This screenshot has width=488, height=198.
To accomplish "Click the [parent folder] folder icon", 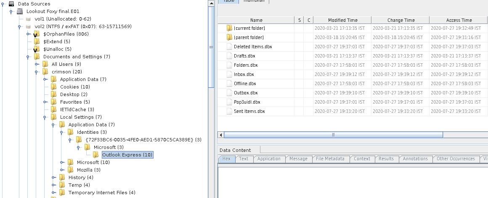I will (x=229, y=37).
